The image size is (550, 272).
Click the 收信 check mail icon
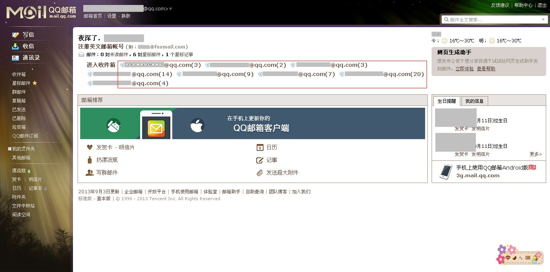15,46
